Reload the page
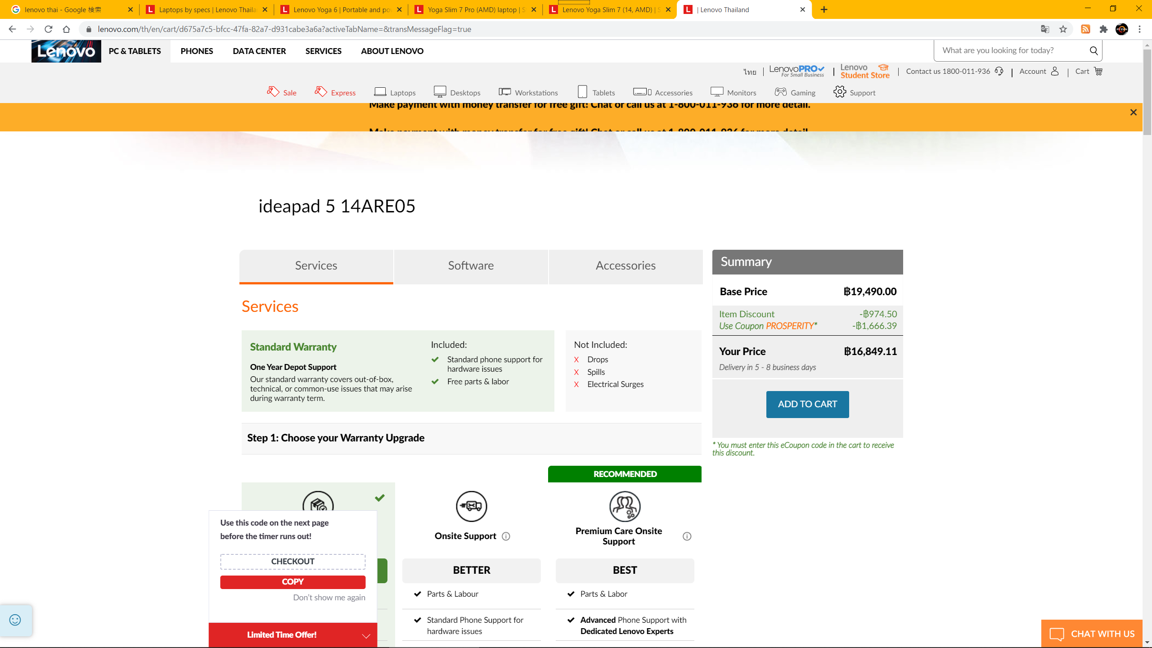1152x648 pixels. click(49, 29)
